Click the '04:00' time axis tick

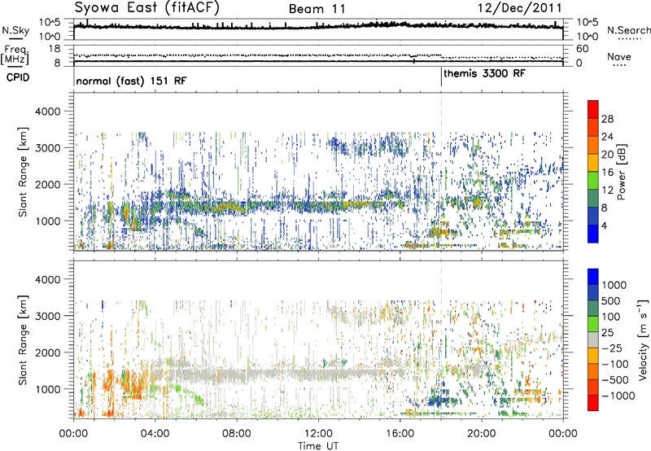pos(155,434)
